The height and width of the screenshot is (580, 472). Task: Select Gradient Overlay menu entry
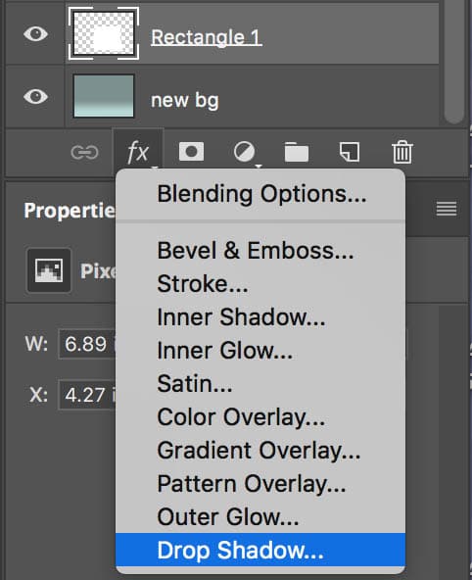(x=260, y=450)
